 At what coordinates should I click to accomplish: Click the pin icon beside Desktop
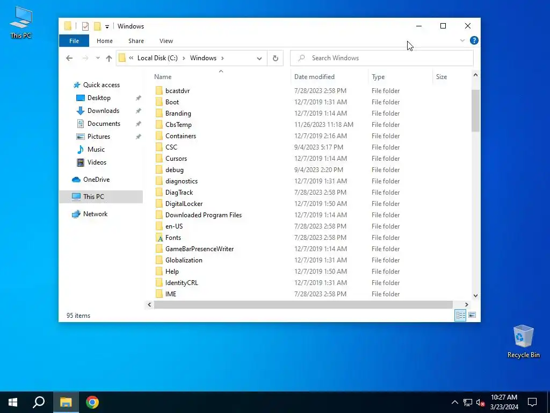click(138, 98)
